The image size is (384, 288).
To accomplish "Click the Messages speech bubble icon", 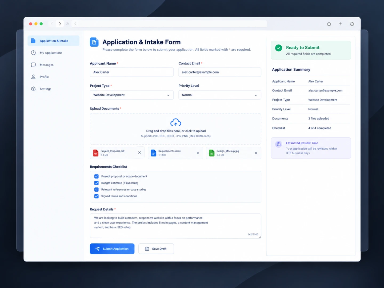I will [33, 65].
